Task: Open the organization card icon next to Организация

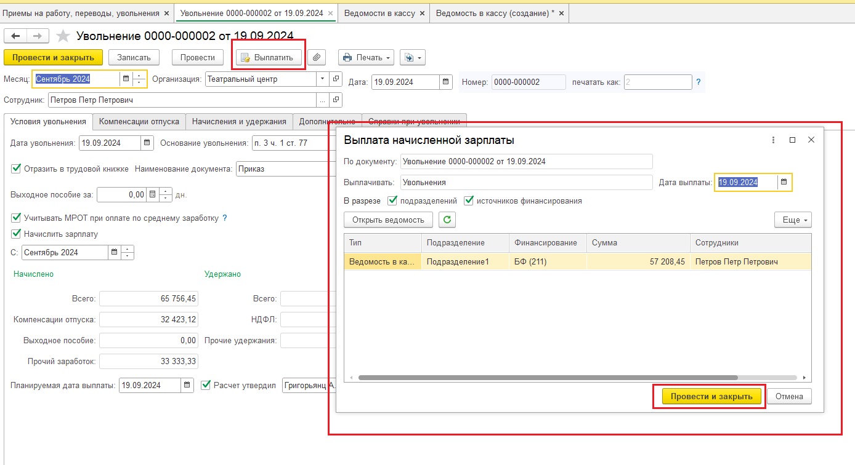Action: pos(336,79)
